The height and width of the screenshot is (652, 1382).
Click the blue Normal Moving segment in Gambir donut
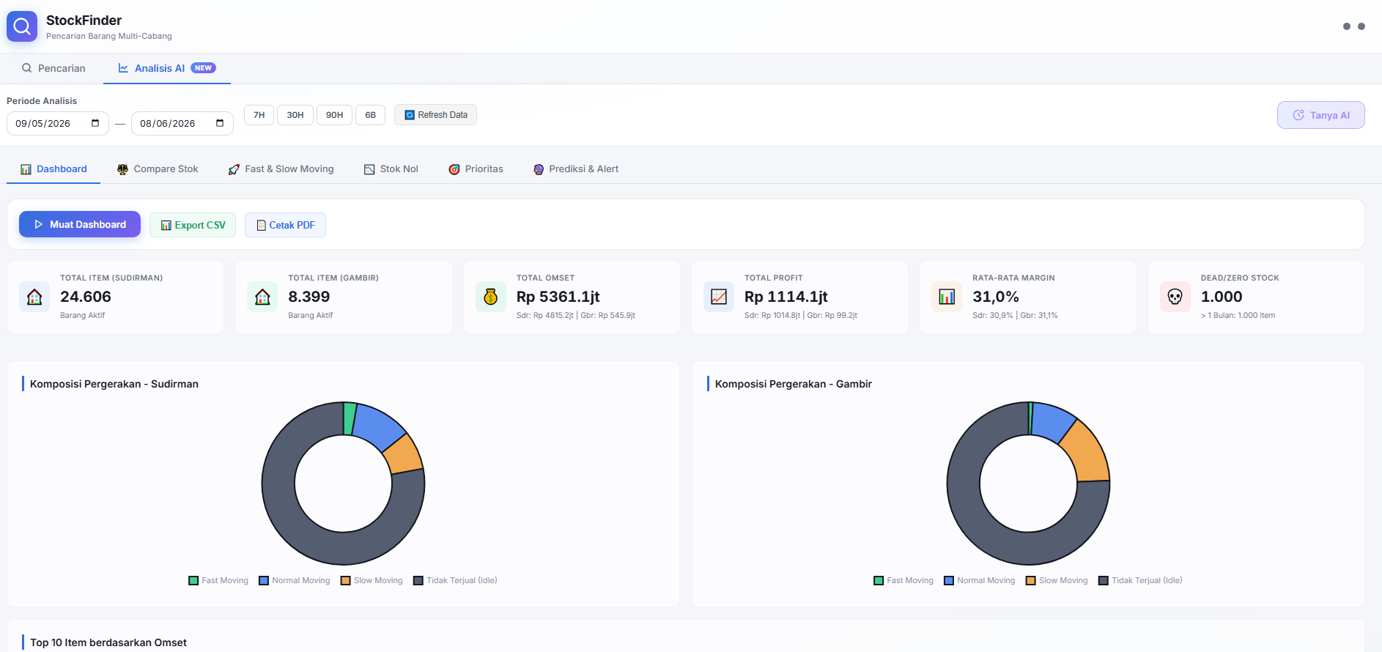click(1052, 422)
